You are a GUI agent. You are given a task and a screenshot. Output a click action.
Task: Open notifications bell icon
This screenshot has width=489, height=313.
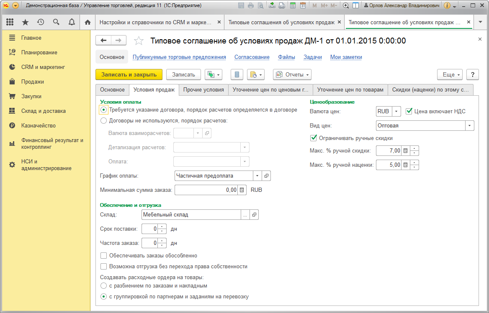[x=72, y=22]
